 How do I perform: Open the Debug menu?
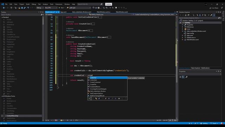click(34, 4)
